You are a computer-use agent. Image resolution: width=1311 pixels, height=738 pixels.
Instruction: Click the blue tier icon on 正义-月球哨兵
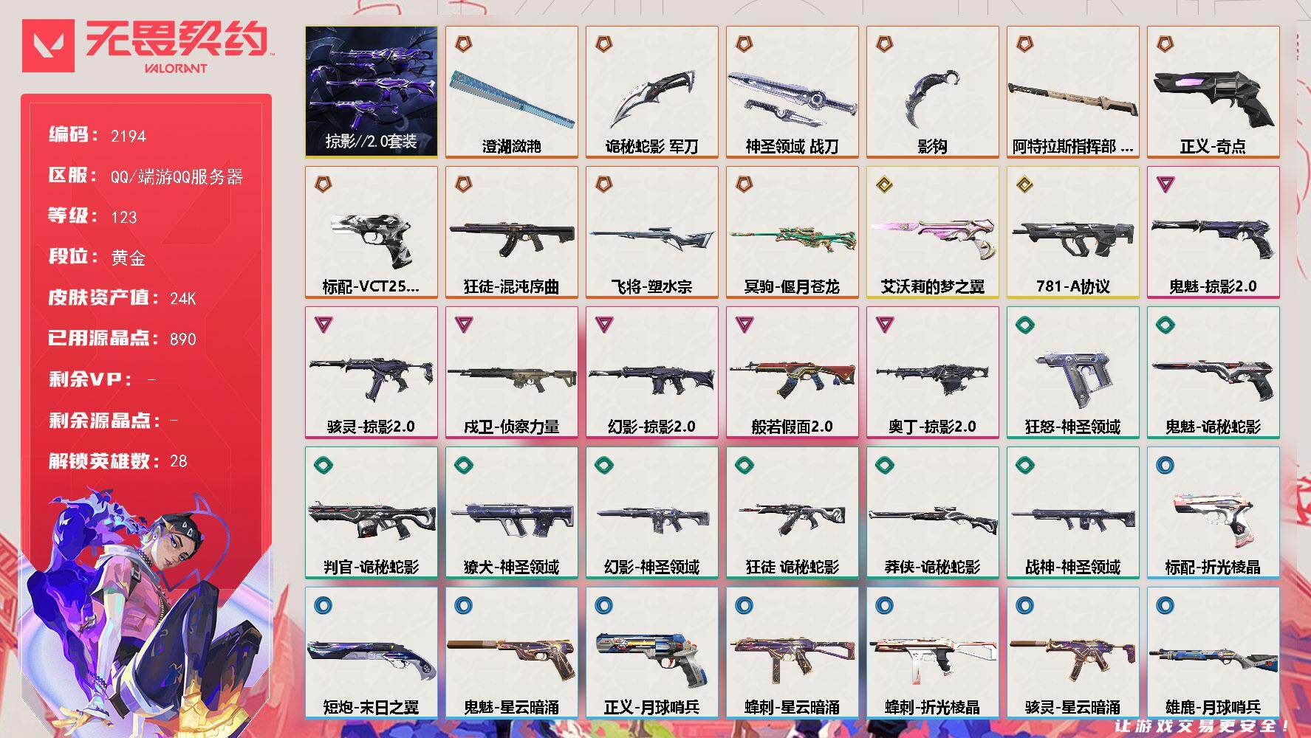pos(603,605)
